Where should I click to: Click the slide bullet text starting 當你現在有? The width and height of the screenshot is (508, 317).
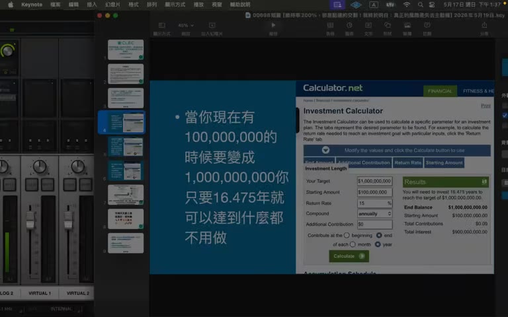coord(236,177)
